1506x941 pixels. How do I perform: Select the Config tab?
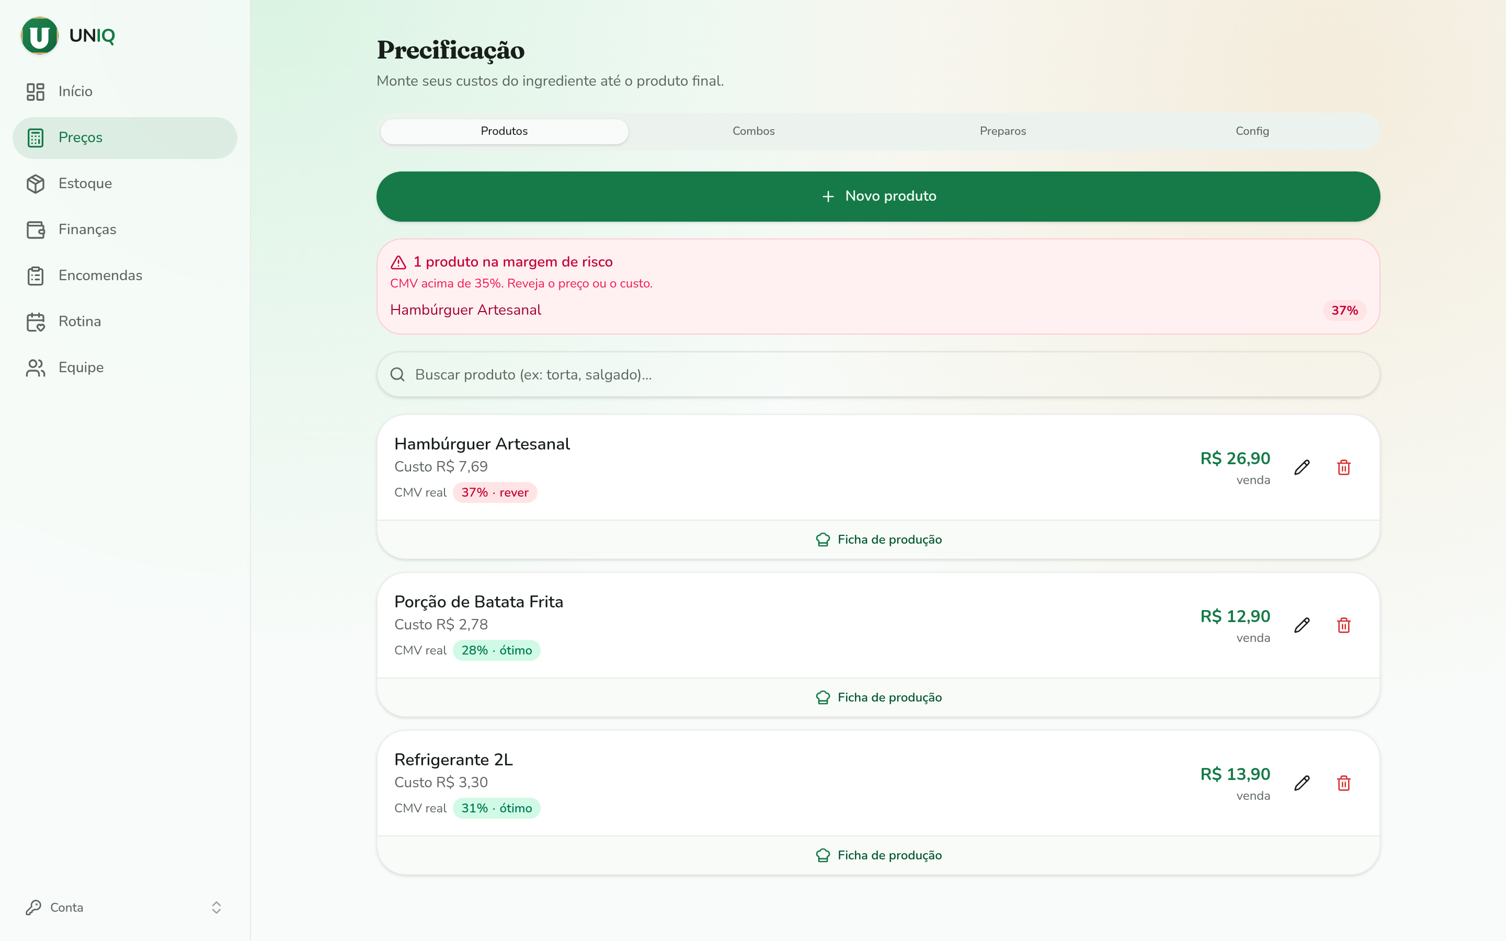click(x=1252, y=131)
